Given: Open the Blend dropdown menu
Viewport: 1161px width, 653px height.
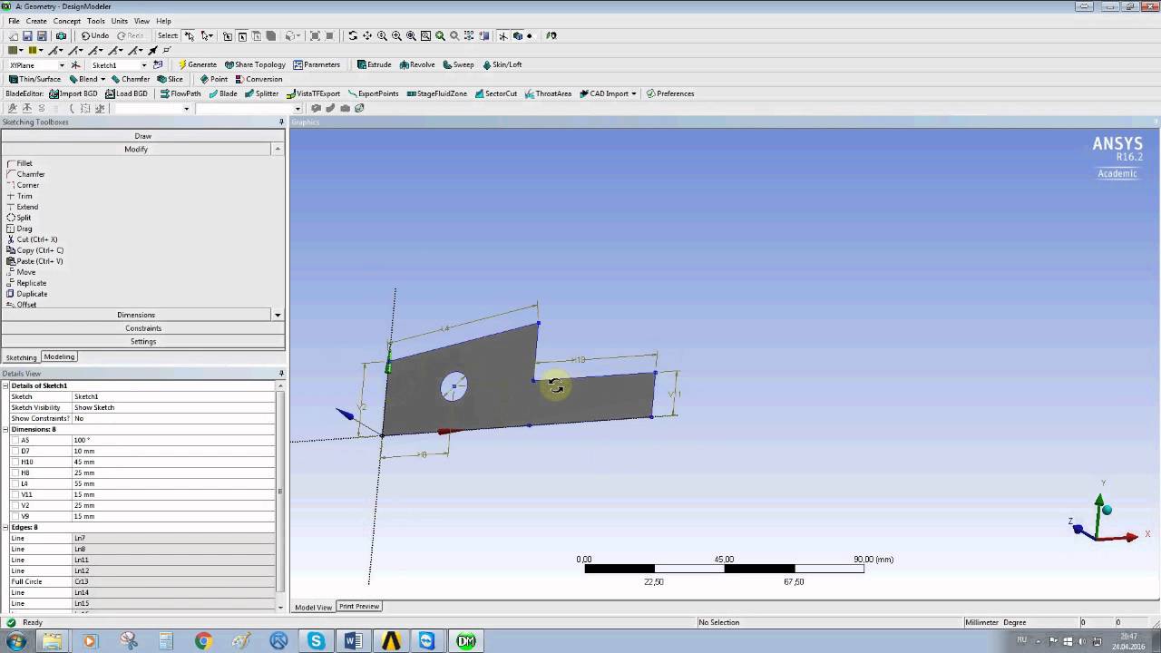Looking at the screenshot, I should pos(102,79).
